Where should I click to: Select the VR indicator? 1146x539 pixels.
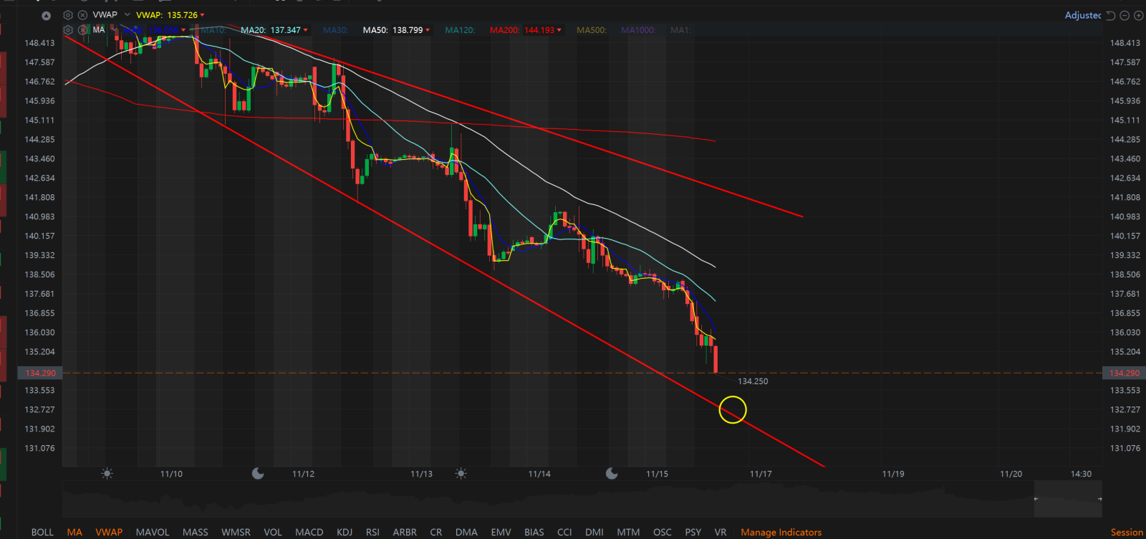point(721,532)
